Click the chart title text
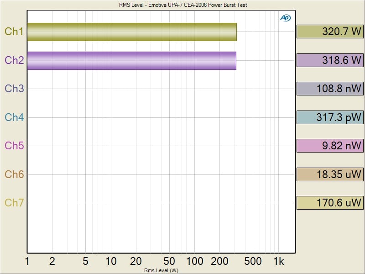365x274 pixels. (182, 5)
